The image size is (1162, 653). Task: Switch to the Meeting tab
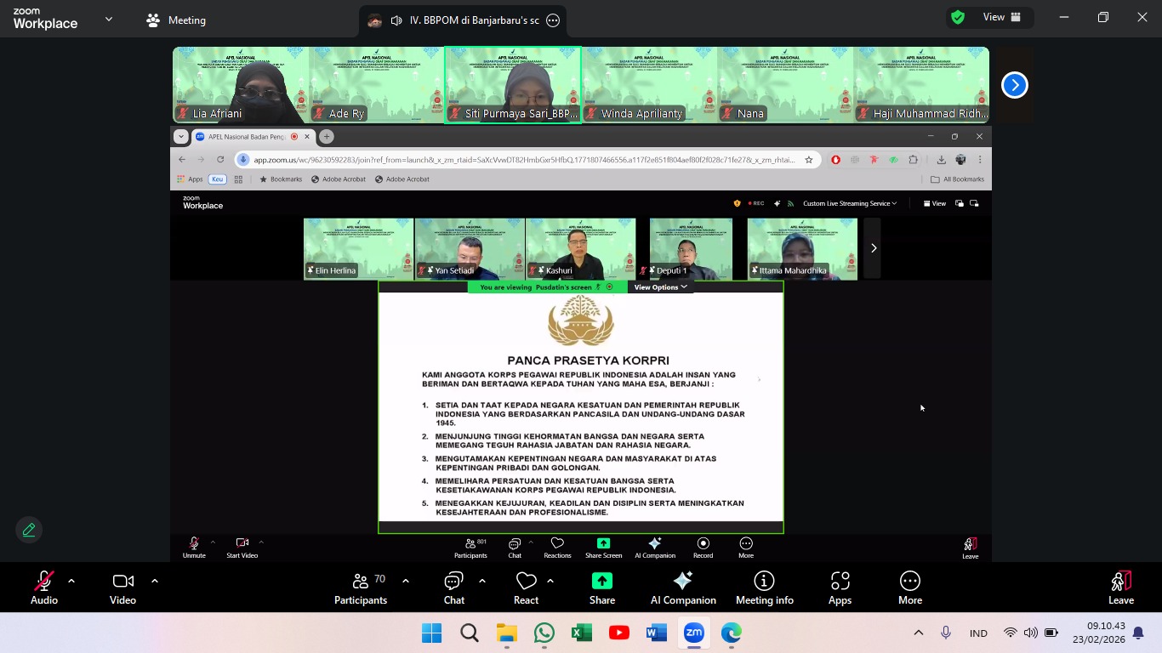(x=176, y=20)
